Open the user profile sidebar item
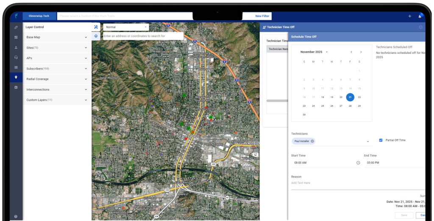Screen dimensions: 434x221 [x=16, y=47]
